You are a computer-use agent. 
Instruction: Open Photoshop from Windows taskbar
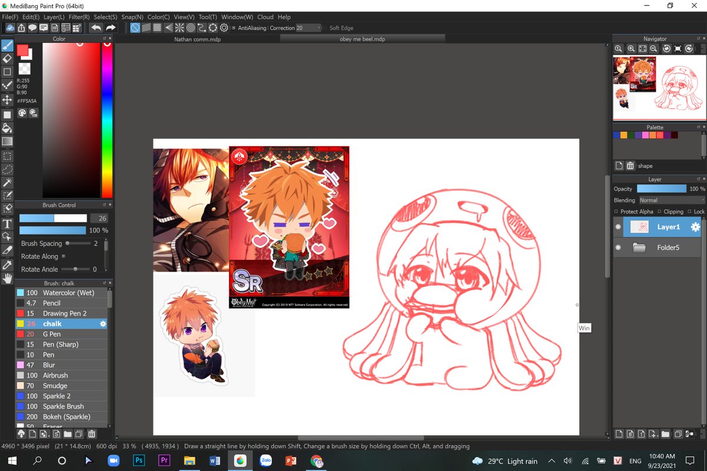tap(139, 460)
